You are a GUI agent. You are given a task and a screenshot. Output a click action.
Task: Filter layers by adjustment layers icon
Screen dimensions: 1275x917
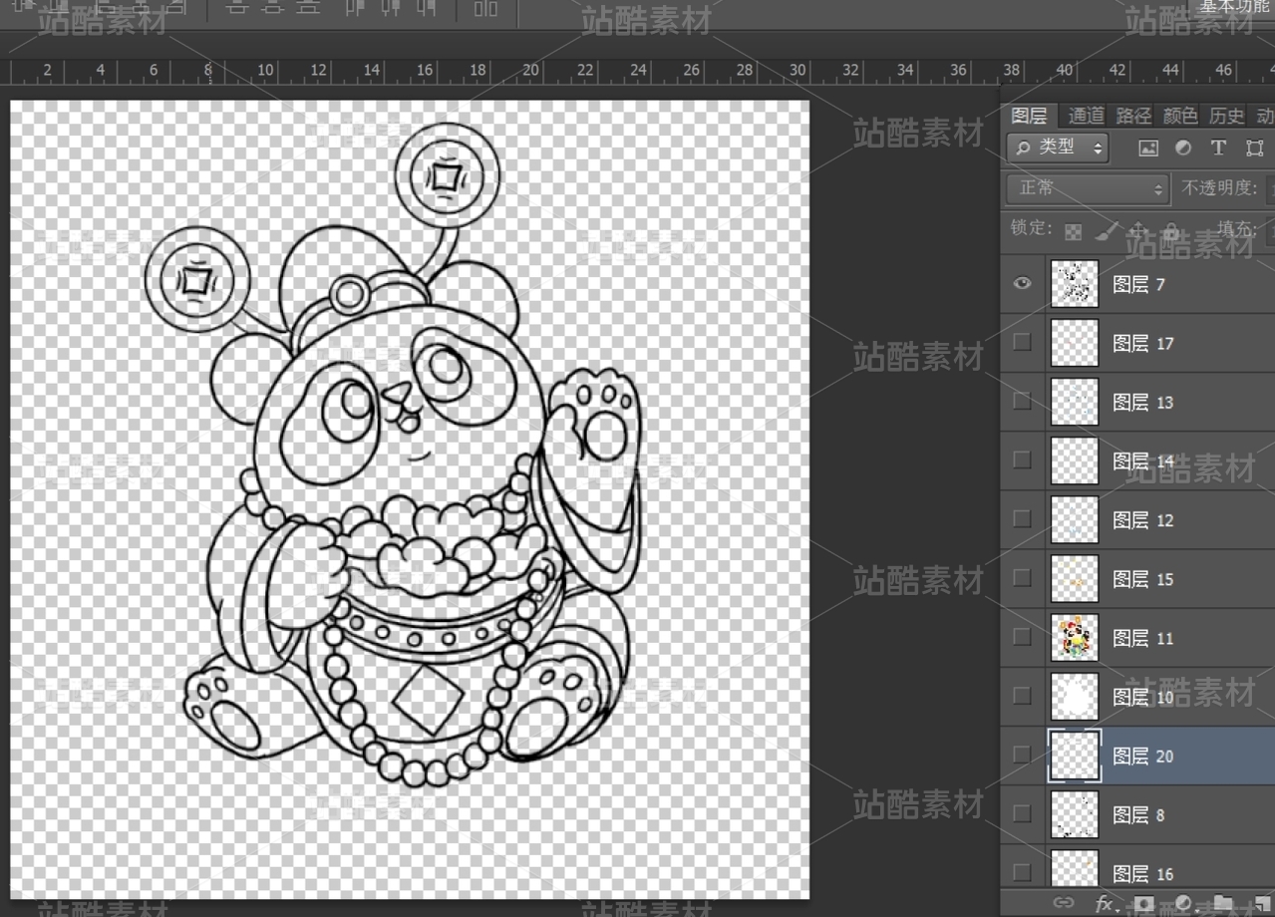coord(1183,148)
